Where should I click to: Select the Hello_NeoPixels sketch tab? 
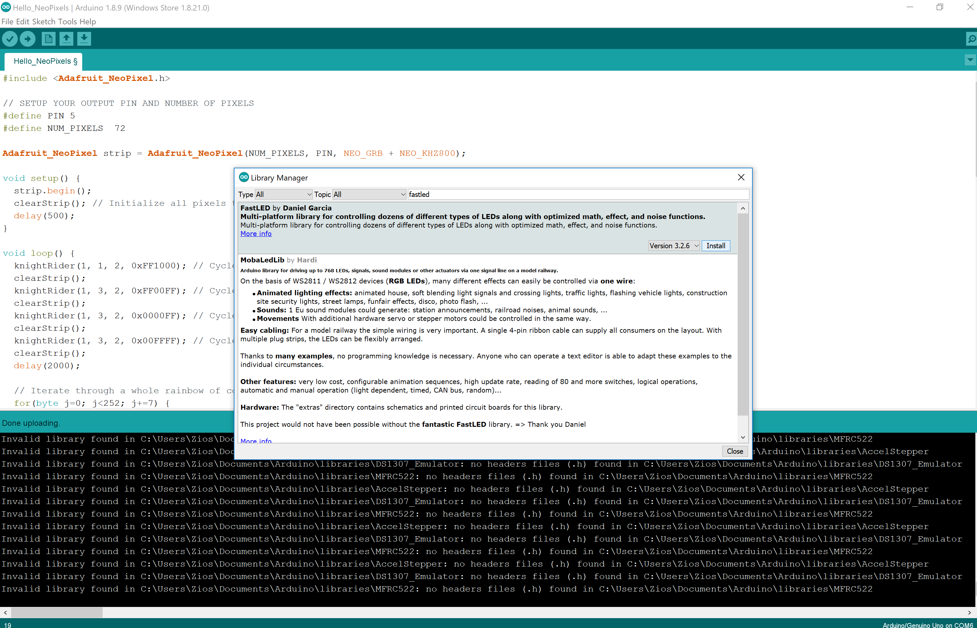pyautogui.click(x=43, y=61)
